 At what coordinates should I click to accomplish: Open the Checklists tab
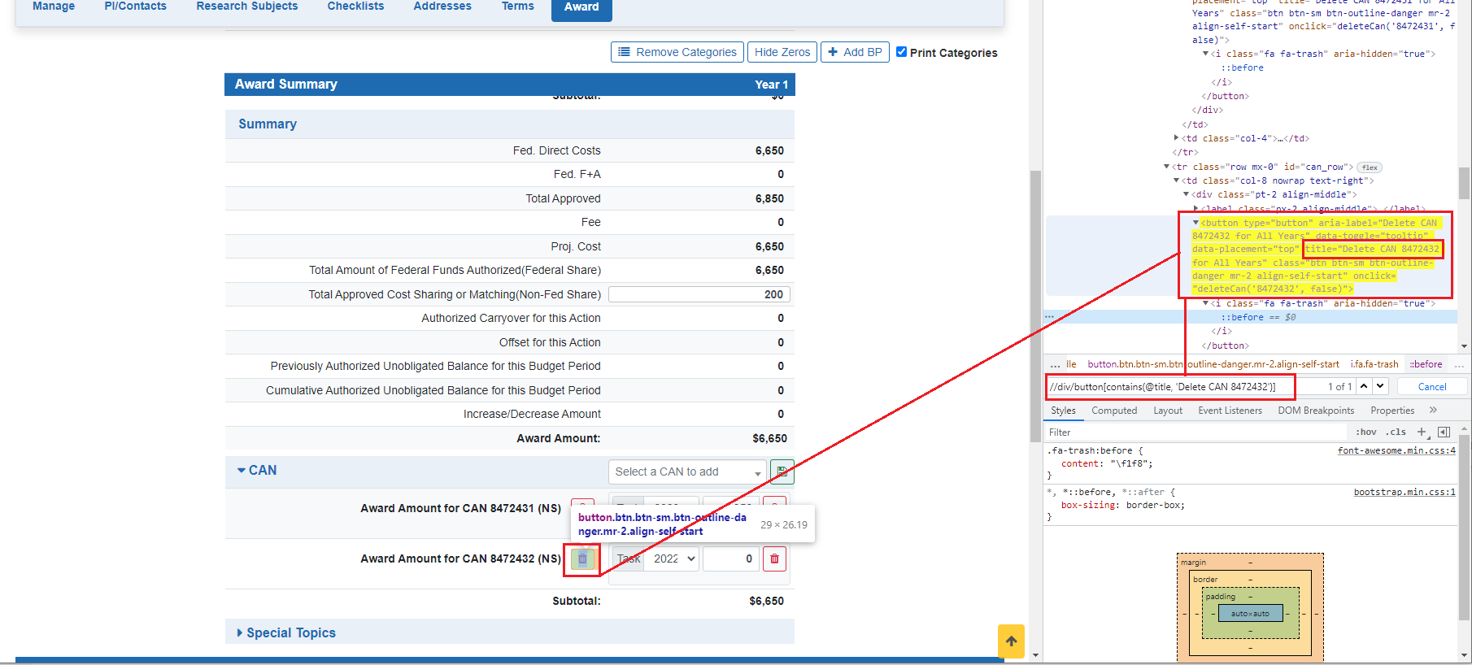tap(355, 7)
